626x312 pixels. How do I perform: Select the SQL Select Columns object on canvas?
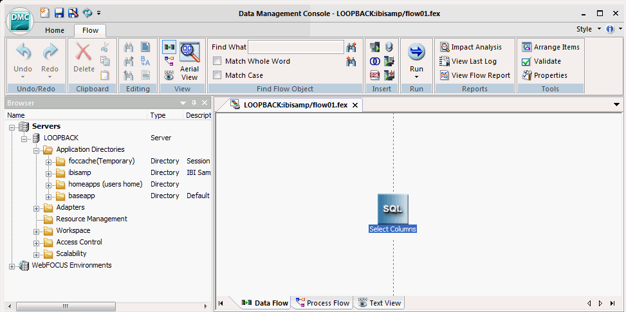[x=393, y=214]
